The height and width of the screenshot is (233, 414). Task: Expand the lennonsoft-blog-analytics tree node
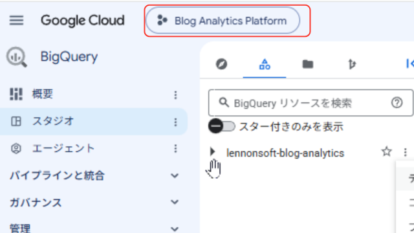pyautogui.click(x=213, y=151)
